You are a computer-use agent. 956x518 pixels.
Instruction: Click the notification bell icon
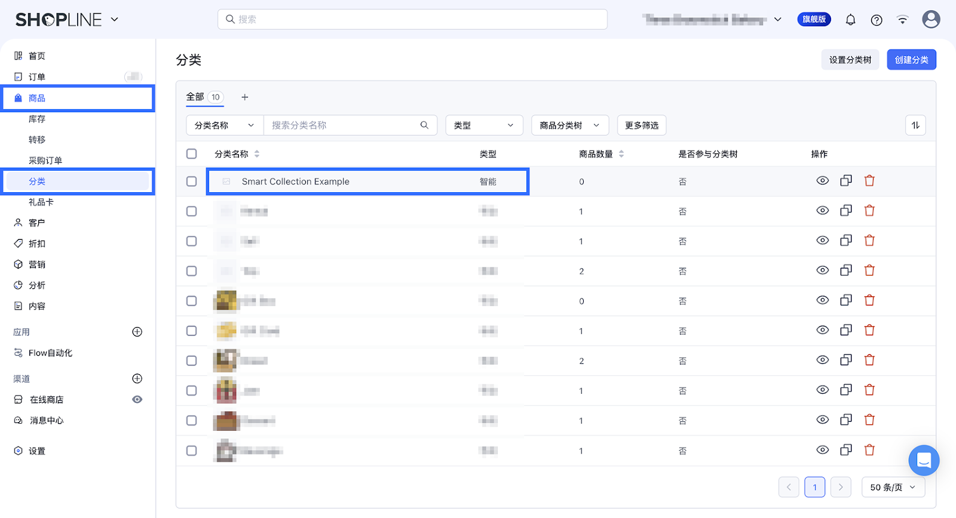click(850, 20)
